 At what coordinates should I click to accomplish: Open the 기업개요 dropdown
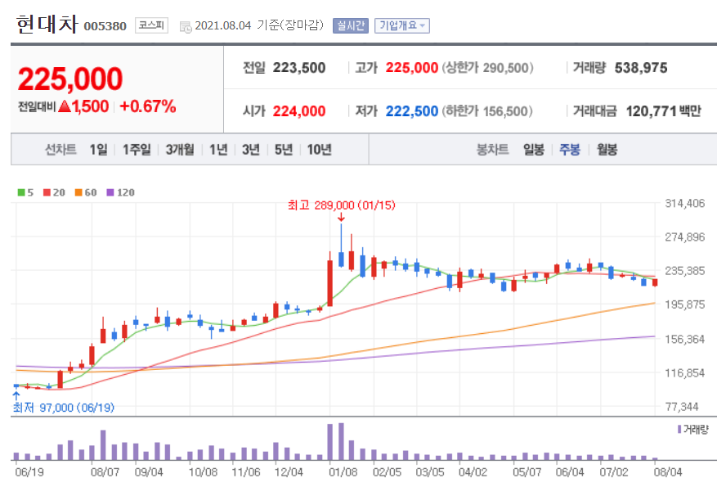402,25
